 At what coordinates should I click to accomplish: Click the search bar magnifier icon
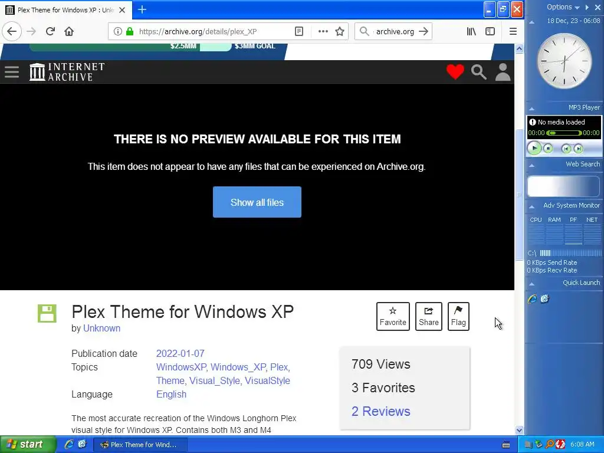[x=364, y=31]
